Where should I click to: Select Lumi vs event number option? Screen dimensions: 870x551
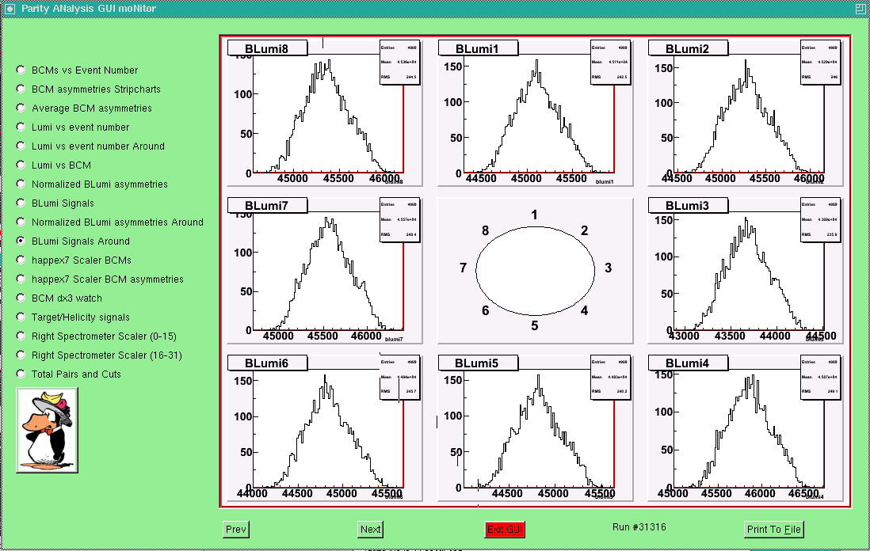pos(21,127)
